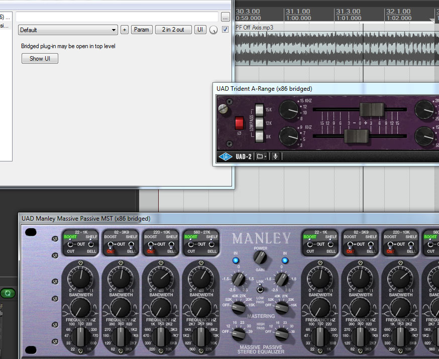Toggle the left-channel IN blue LED button on Manley
The height and width of the screenshot is (359, 439).
[x=236, y=260]
